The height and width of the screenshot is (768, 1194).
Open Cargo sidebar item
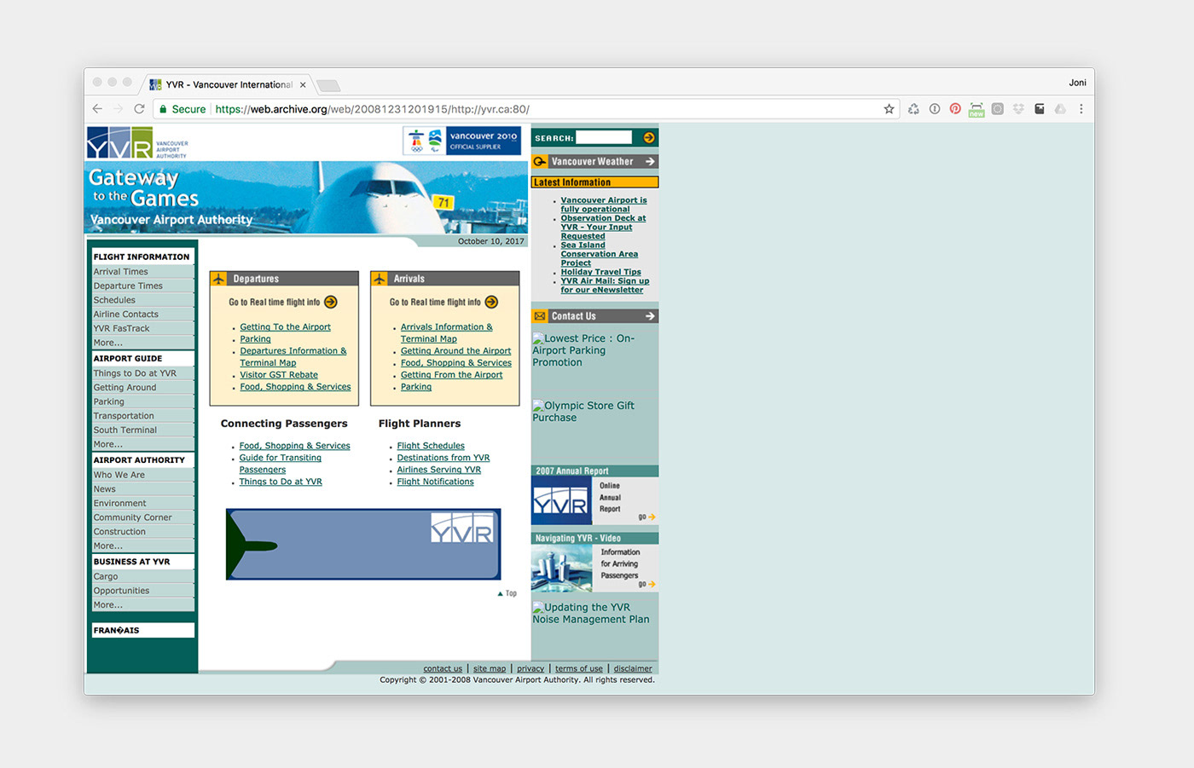click(x=106, y=576)
